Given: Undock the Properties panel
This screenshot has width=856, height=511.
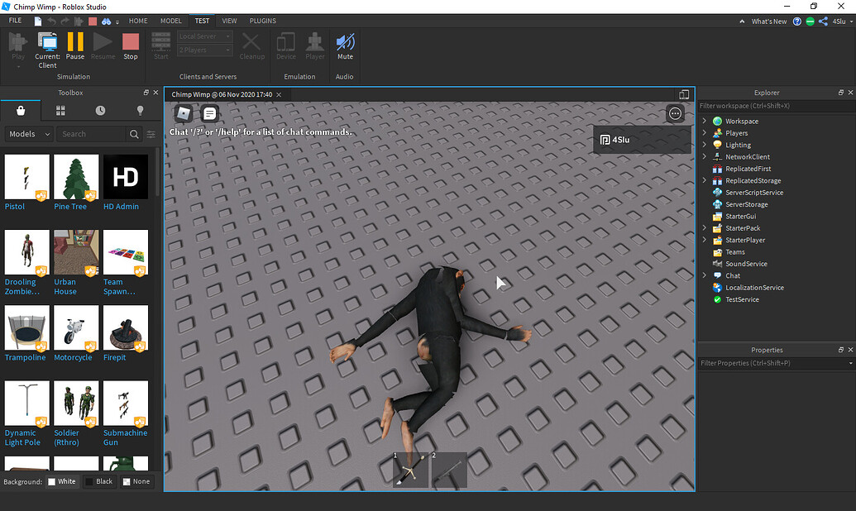Looking at the screenshot, I should pyautogui.click(x=841, y=350).
